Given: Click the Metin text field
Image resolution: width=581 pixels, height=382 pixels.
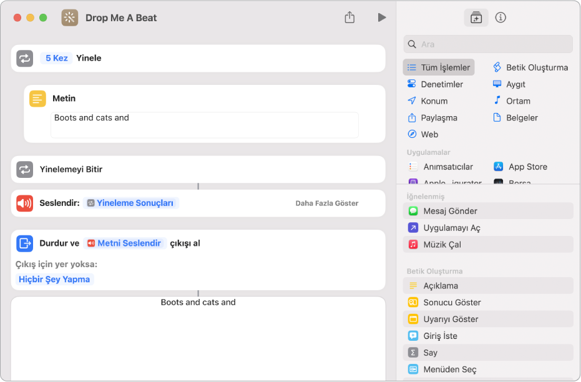Looking at the screenshot, I should [x=205, y=125].
